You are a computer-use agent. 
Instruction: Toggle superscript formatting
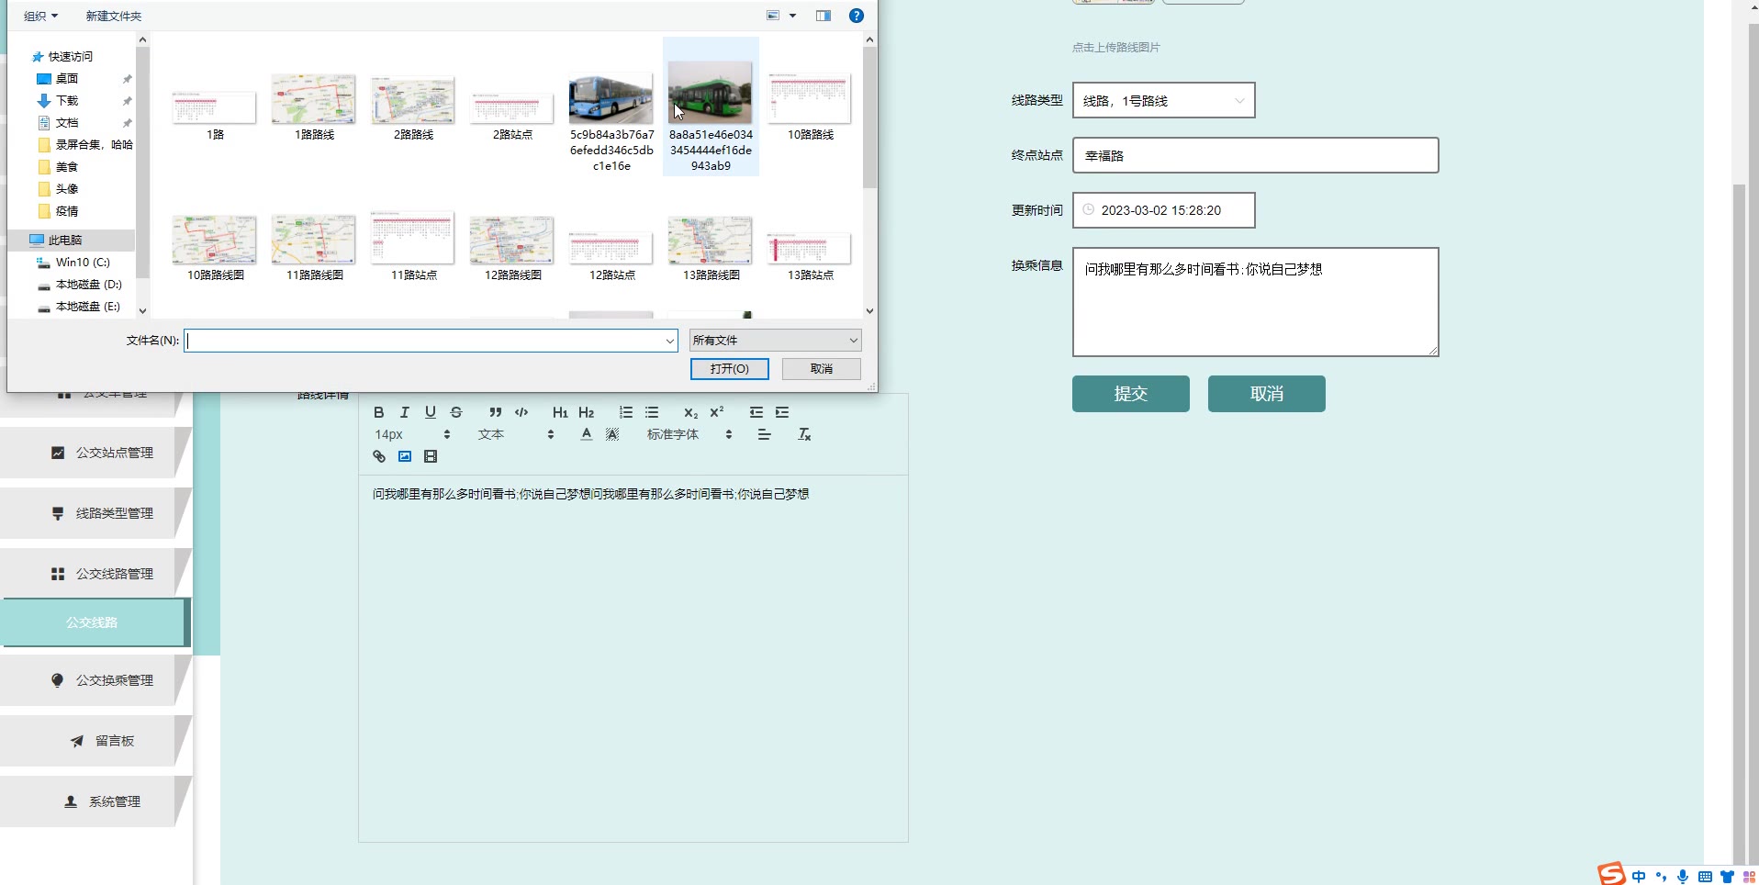coord(717,412)
